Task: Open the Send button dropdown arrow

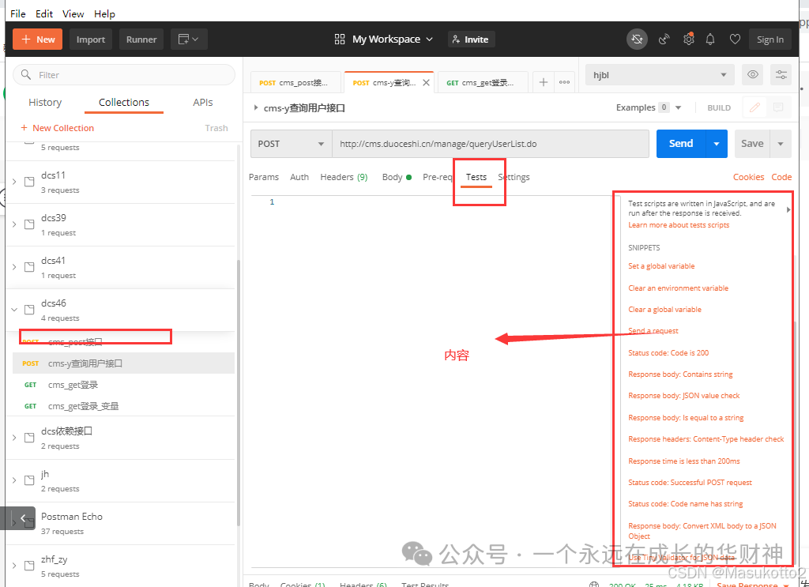Action: [x=716, y=144]
